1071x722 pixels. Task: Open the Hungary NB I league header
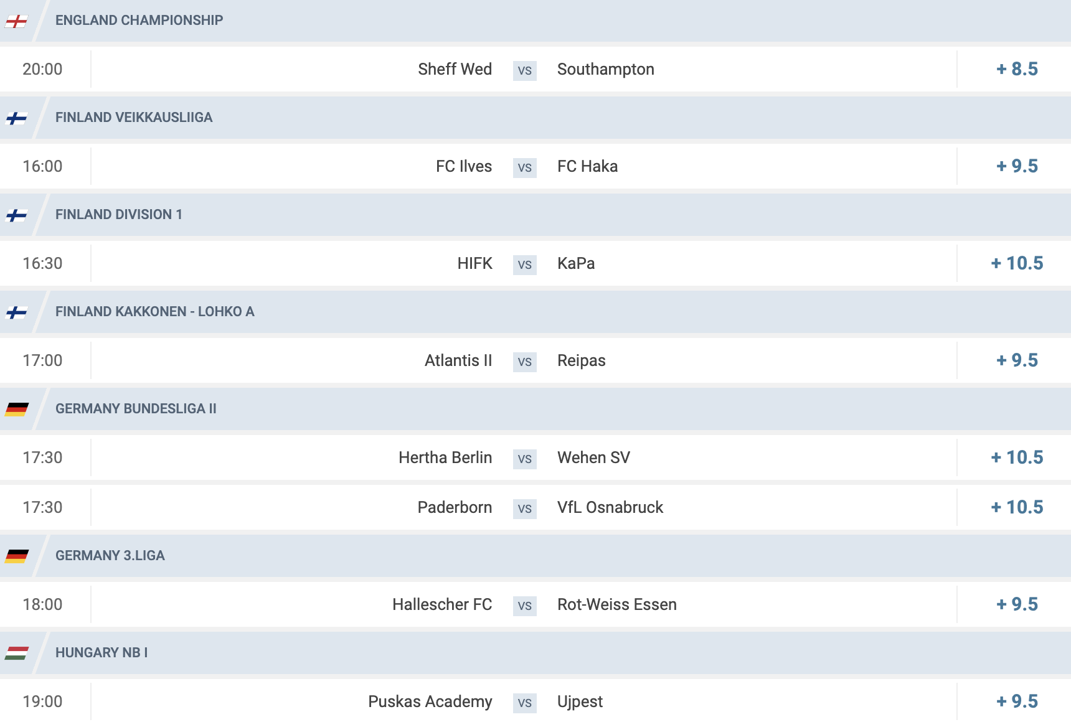click(535, 653)
